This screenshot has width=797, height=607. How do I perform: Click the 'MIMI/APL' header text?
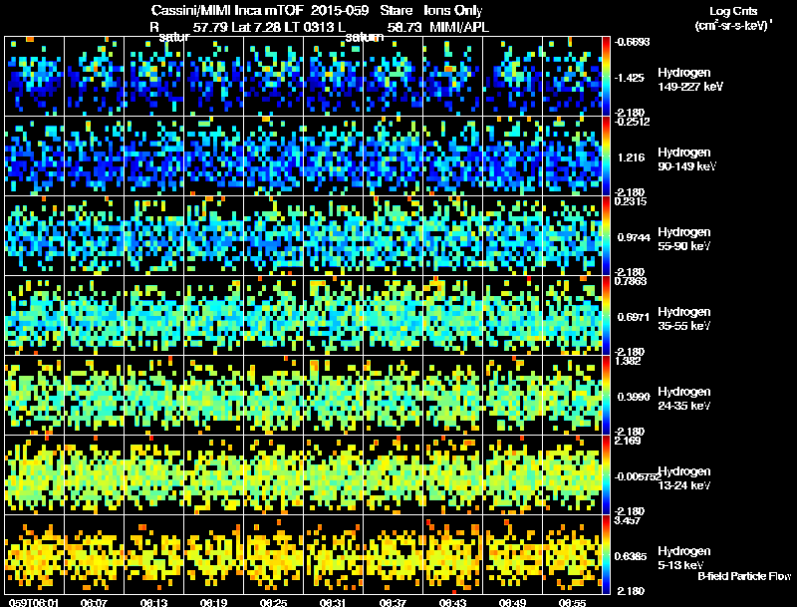[x=459, y=27]
